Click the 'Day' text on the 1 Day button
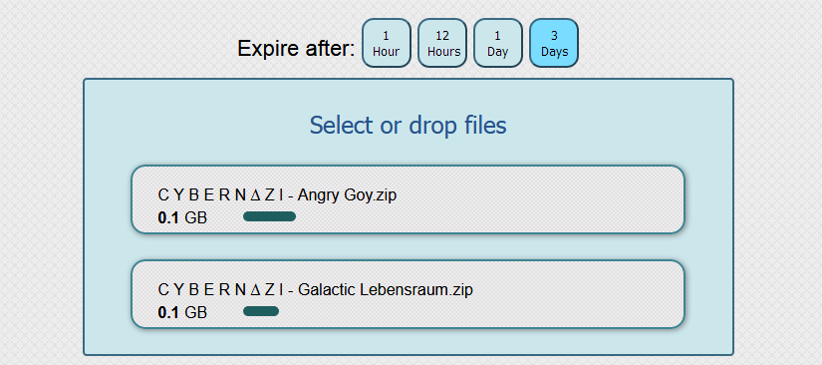 tap(498, 52)
